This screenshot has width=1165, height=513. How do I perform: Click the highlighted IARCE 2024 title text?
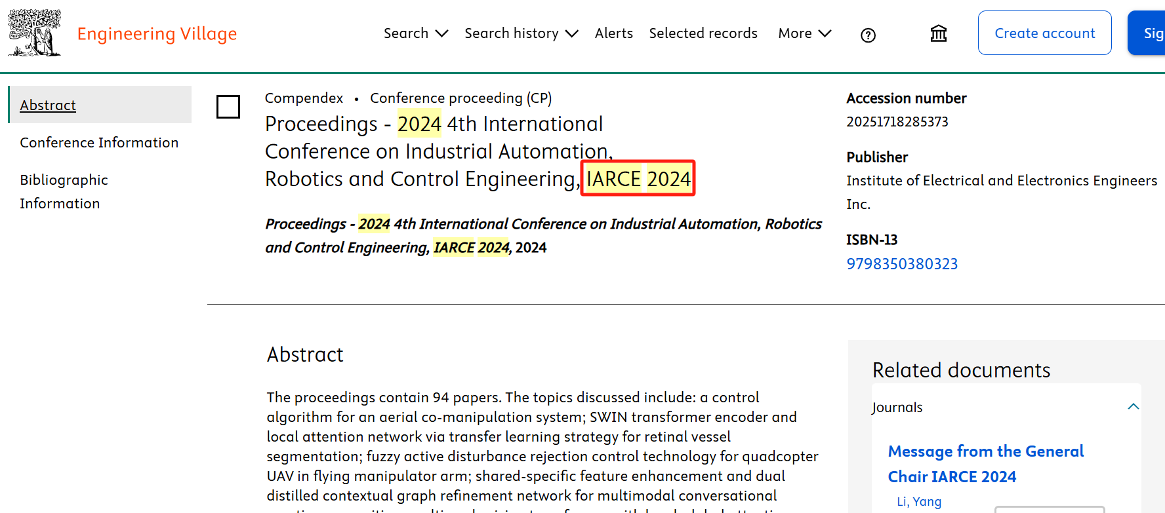(638, 178)
